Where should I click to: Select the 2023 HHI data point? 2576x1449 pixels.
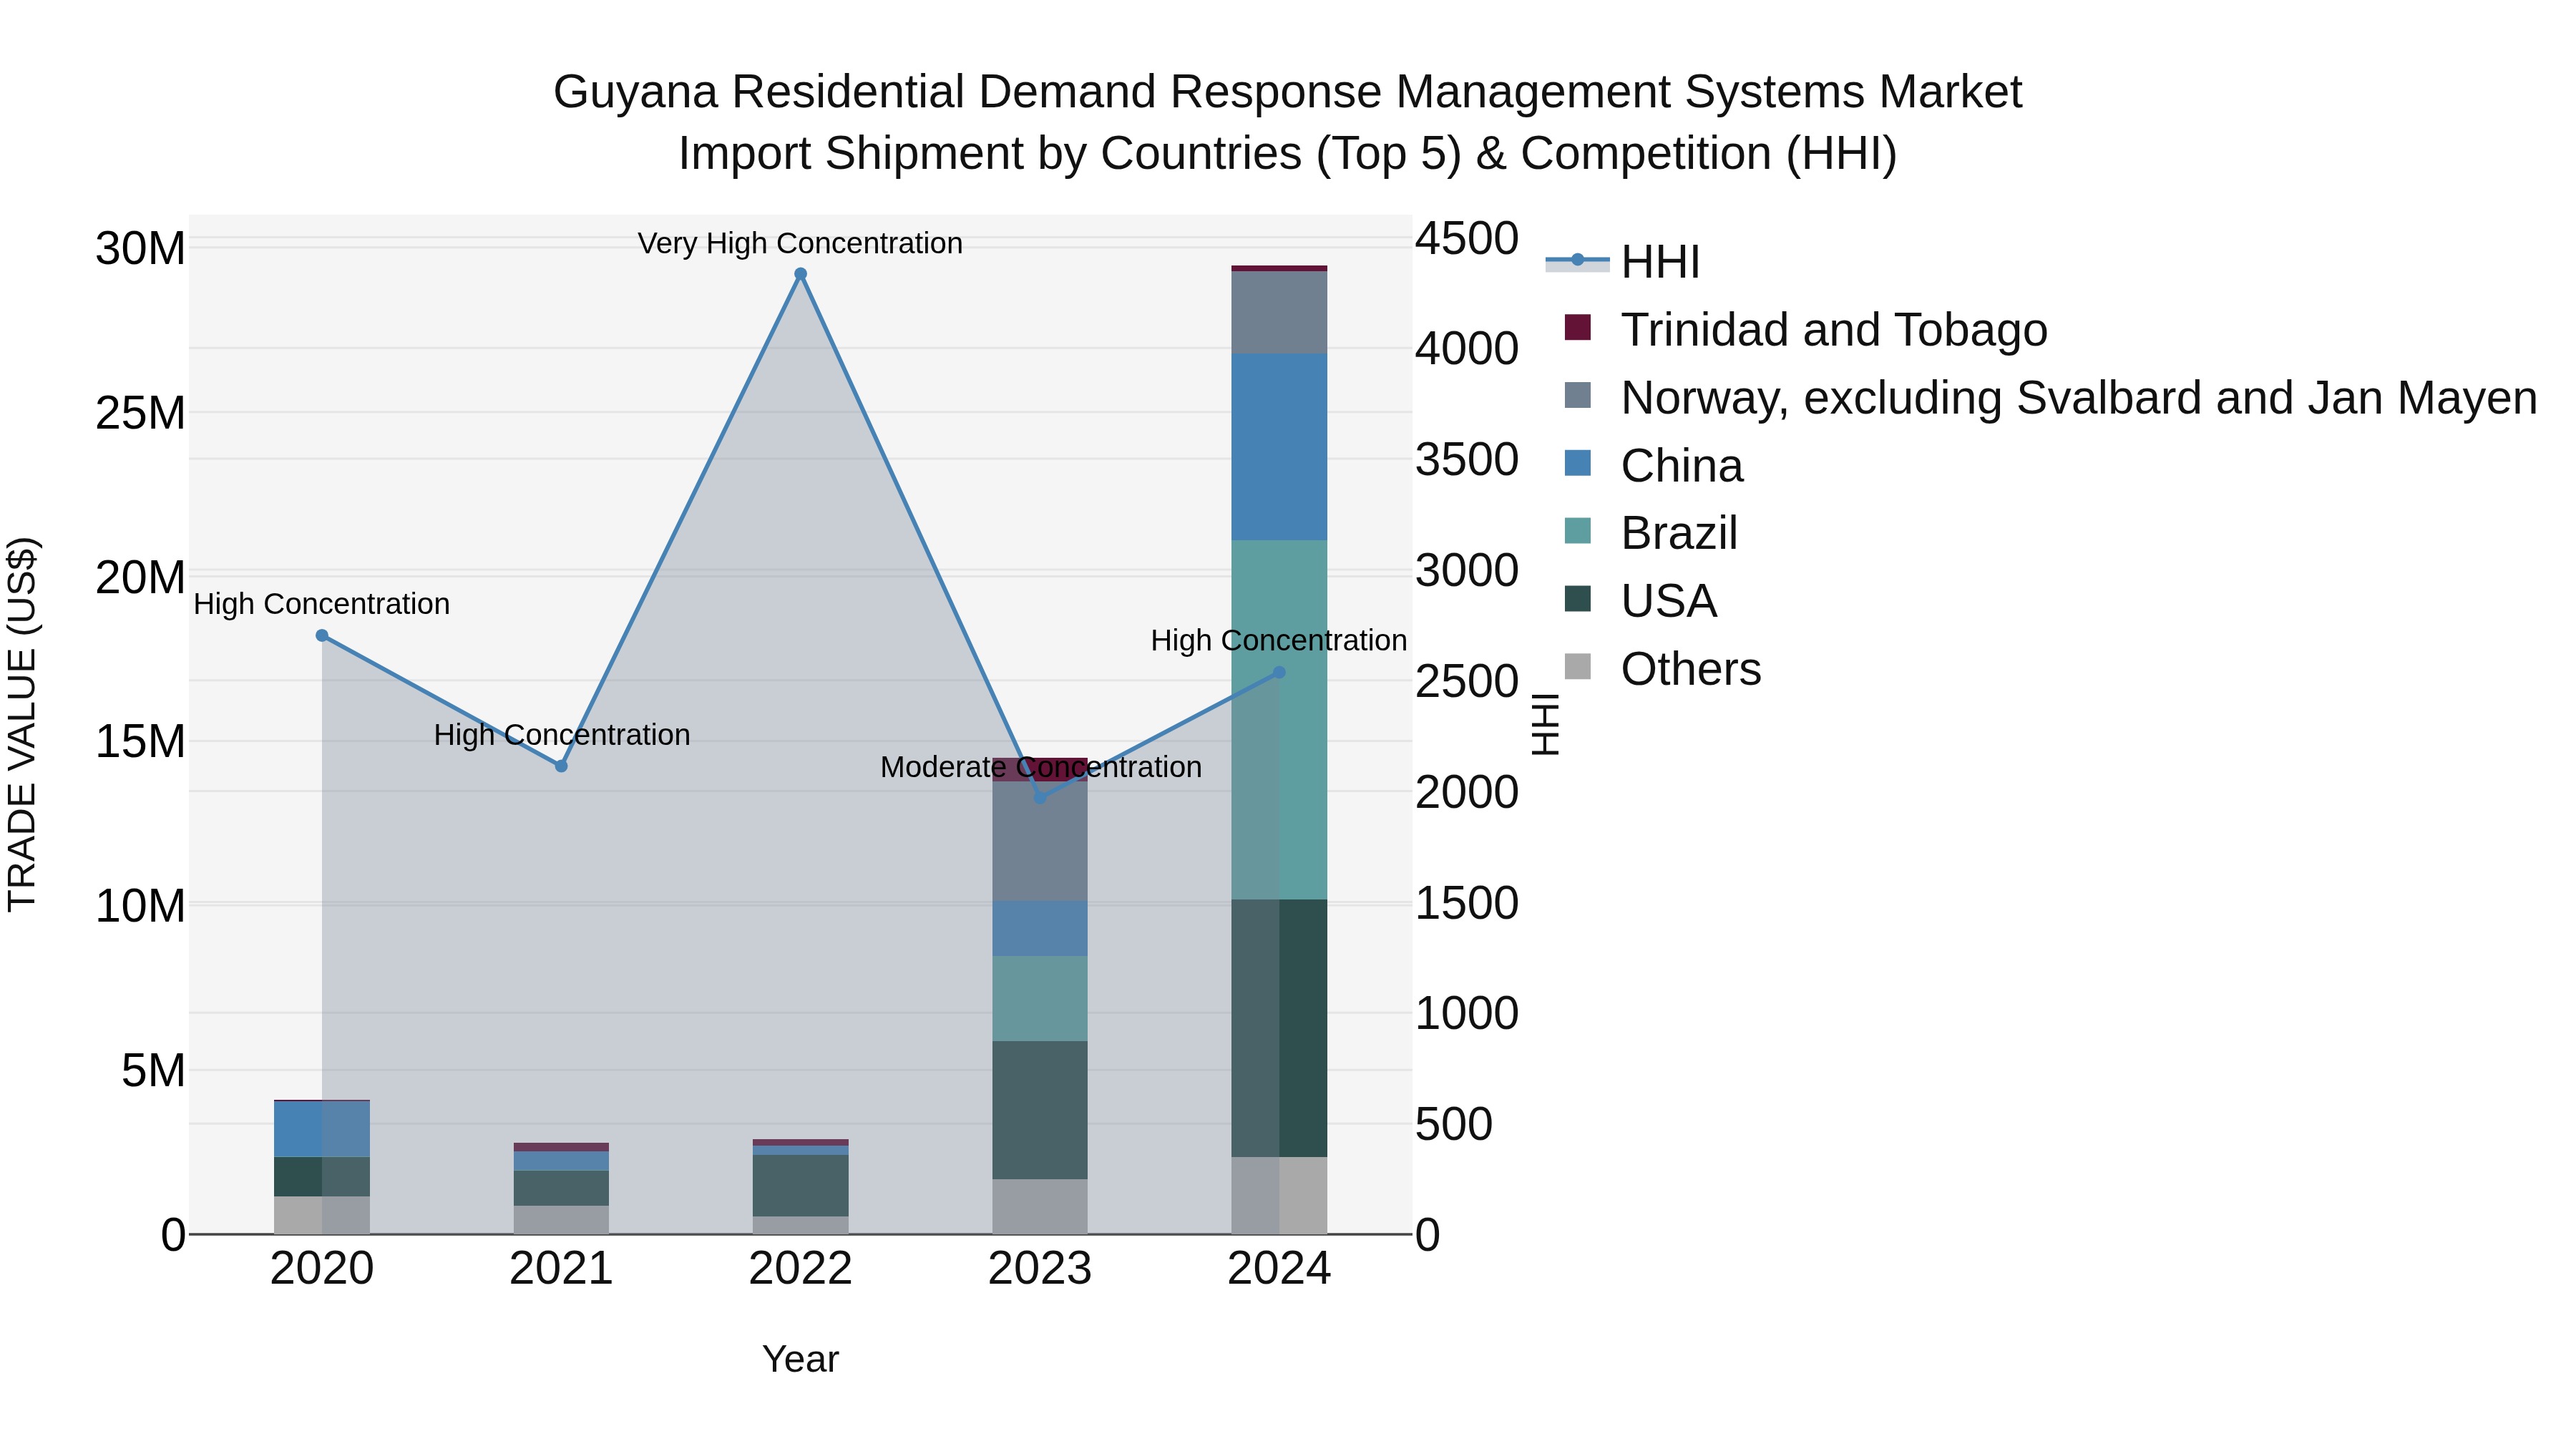tap(1040, 798)
